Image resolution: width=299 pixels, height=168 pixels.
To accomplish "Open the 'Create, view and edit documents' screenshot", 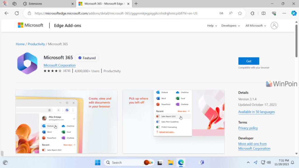I will [x=66, y=122].
